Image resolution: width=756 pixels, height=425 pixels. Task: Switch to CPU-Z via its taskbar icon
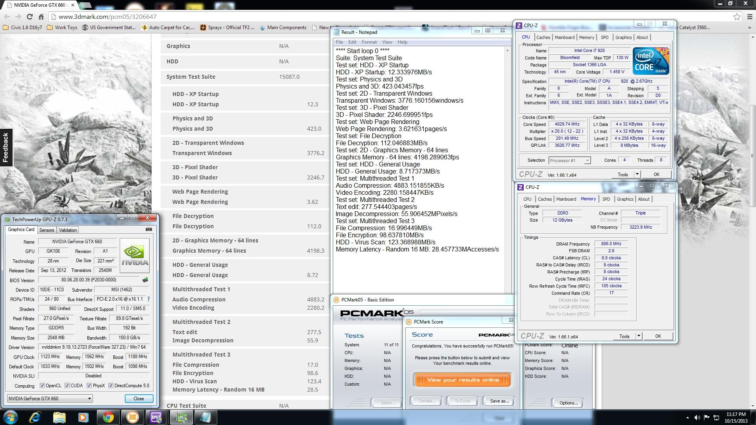[x=156, y=417]
